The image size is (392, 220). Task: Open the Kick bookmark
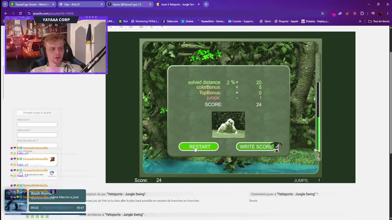123,21
